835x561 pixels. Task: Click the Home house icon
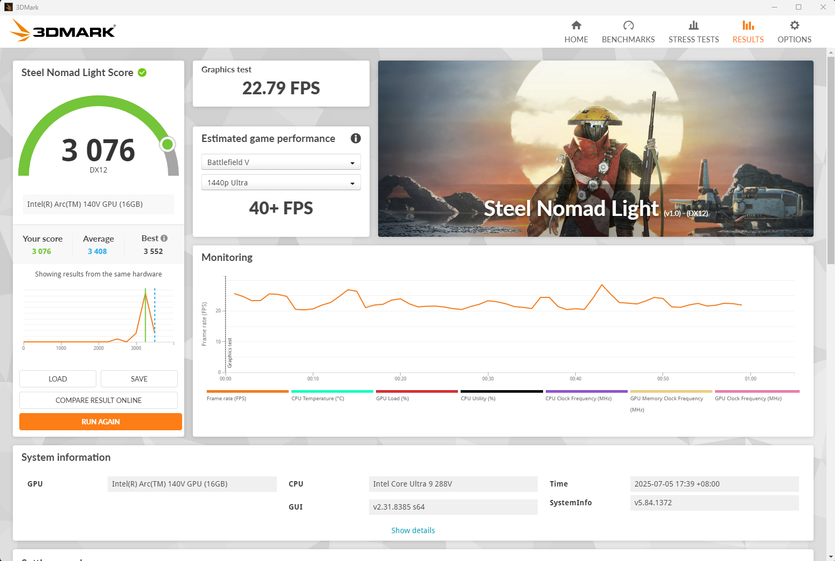point(576,25)
